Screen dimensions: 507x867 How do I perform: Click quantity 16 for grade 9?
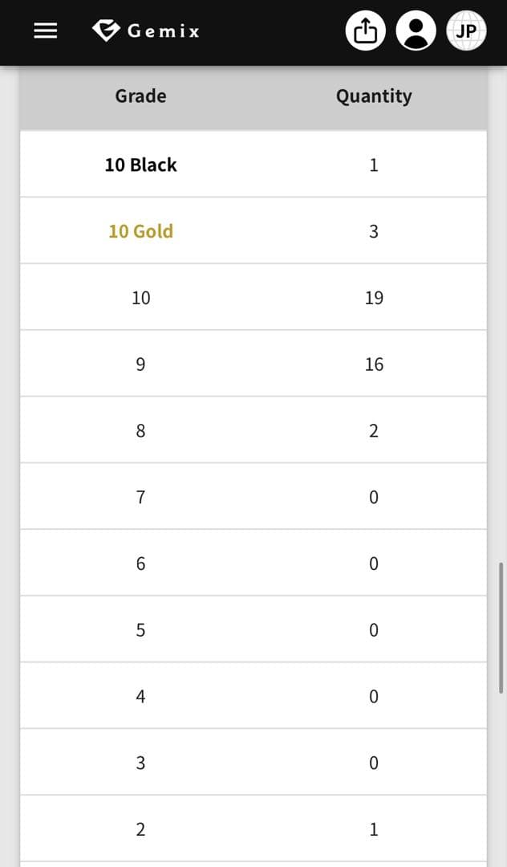point(374,364)
